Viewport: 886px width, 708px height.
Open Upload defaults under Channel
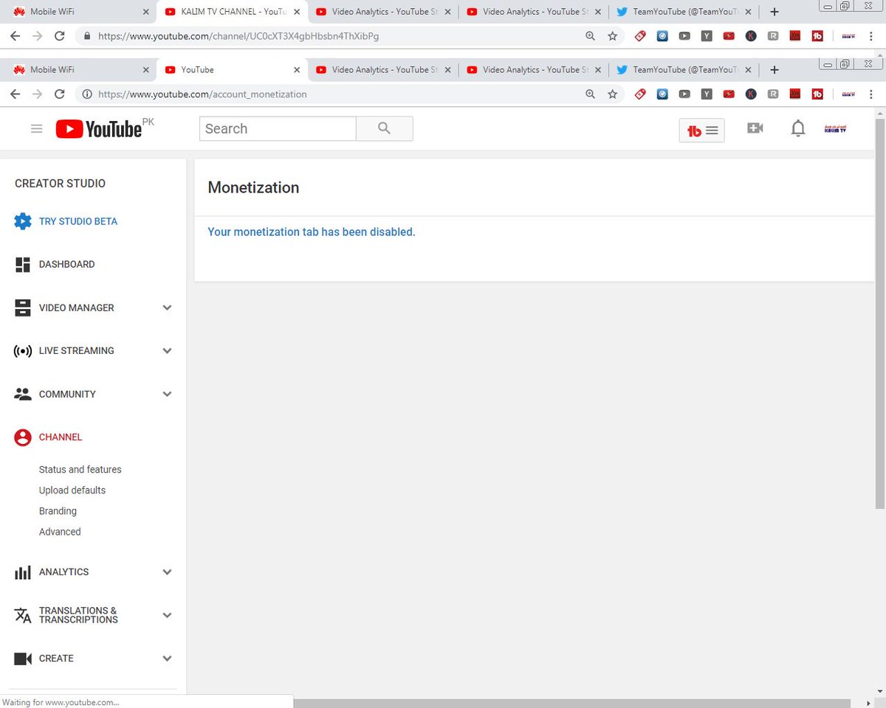click(x=72, y=490)
